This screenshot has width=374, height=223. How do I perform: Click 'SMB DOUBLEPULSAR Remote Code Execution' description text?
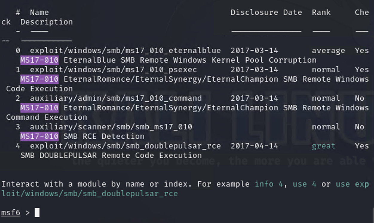pos(111,156)
